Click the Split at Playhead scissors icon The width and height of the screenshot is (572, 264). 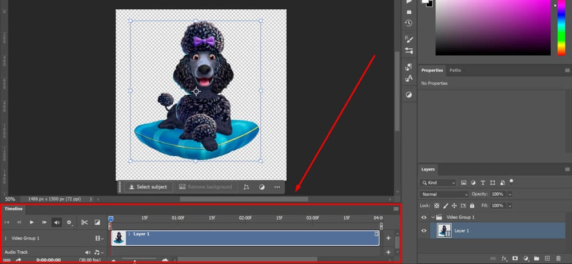click(x=84, y=222)
